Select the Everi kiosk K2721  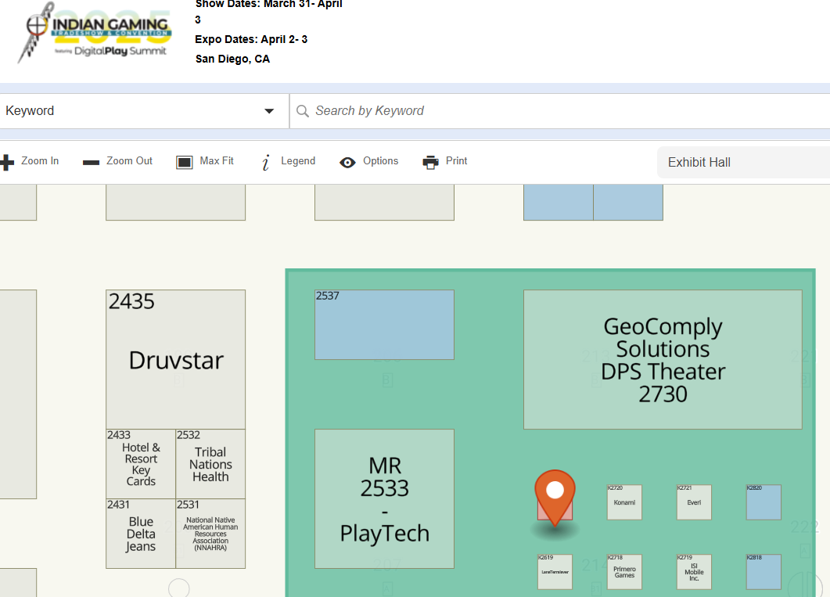(694, 502)
